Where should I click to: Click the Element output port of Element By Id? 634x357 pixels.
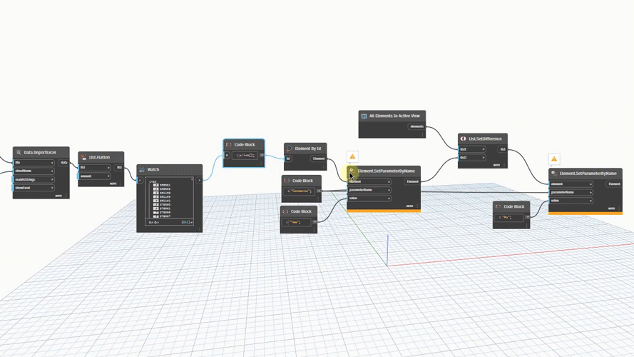pos(319,159)
